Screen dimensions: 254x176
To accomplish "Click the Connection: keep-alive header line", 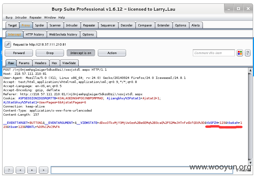I will point(24,107).
